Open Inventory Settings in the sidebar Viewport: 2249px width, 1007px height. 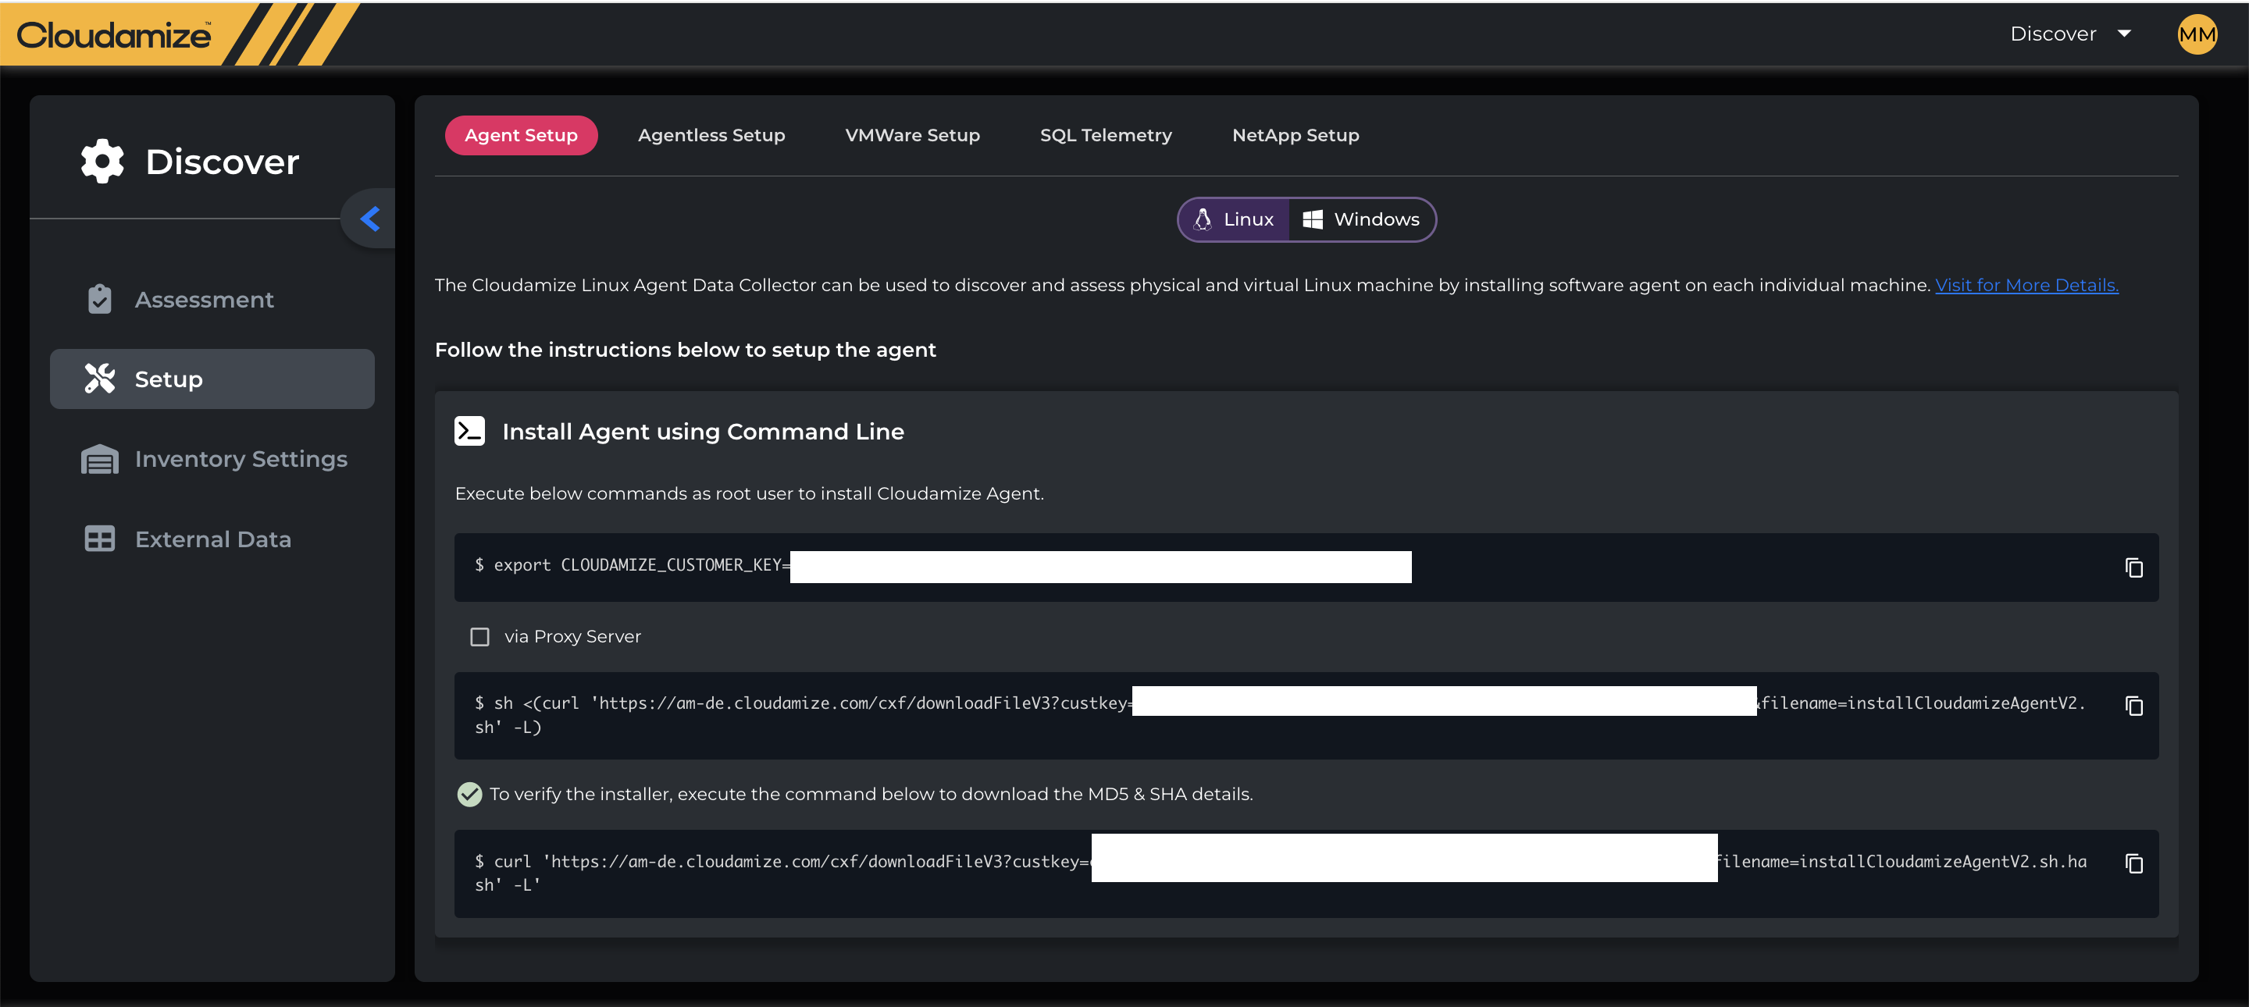pyautogui.click(x=240, y=459)
